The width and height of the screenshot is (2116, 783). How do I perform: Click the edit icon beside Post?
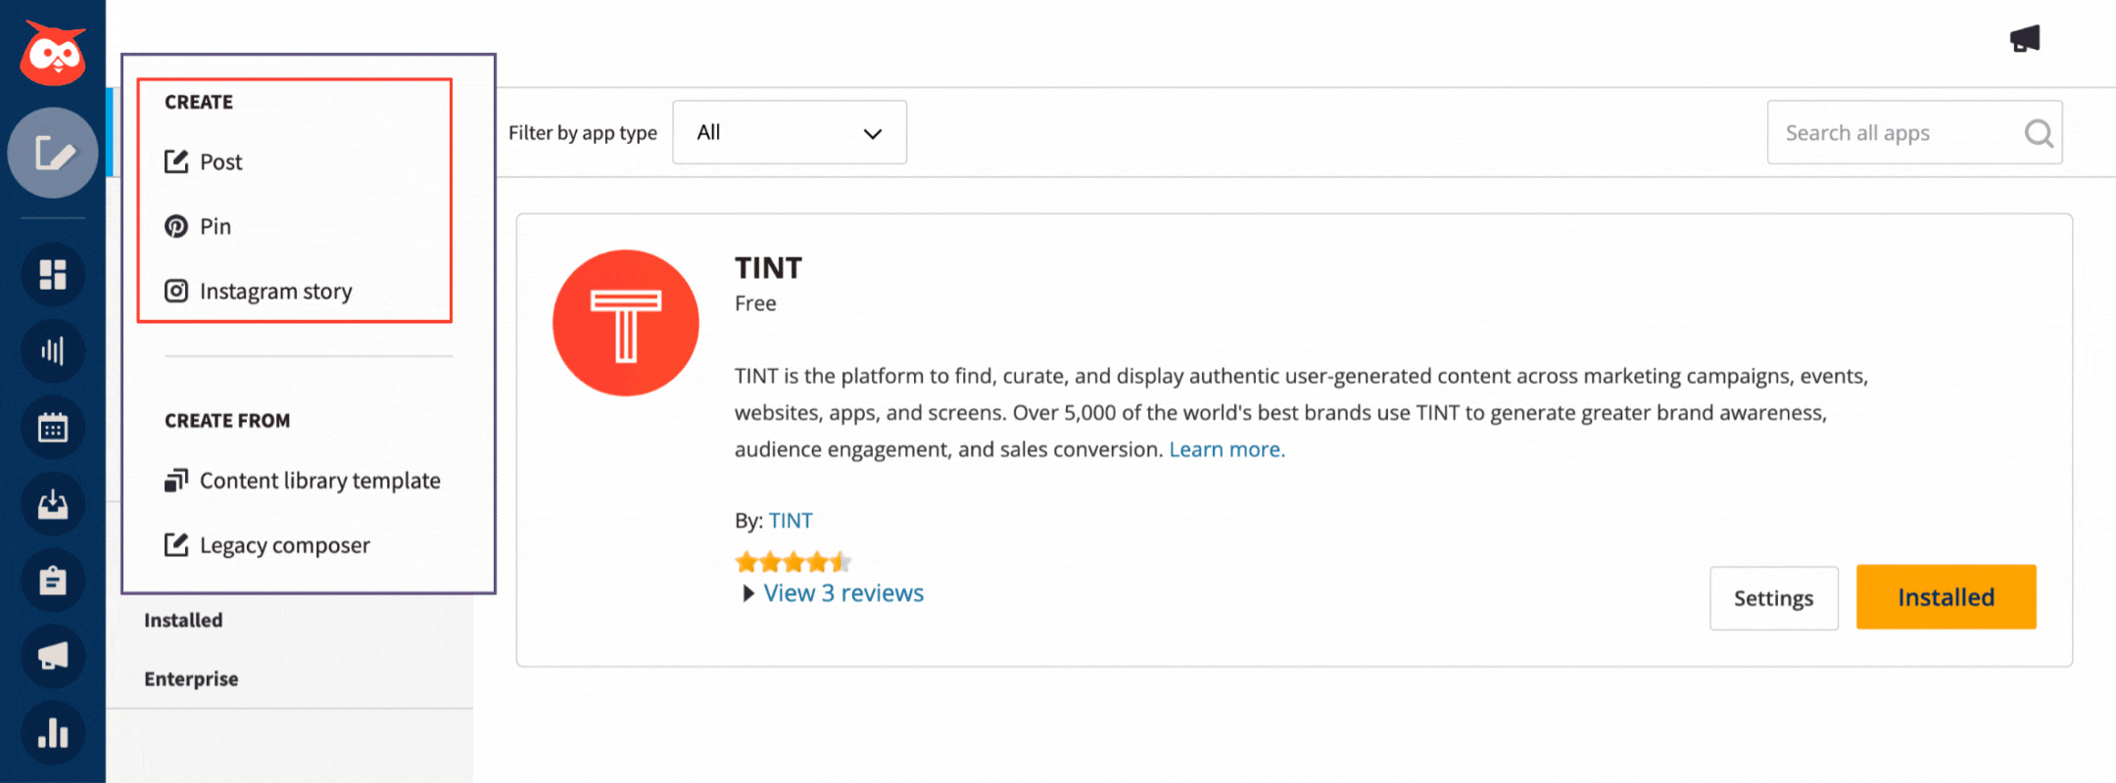click(176, 161)
